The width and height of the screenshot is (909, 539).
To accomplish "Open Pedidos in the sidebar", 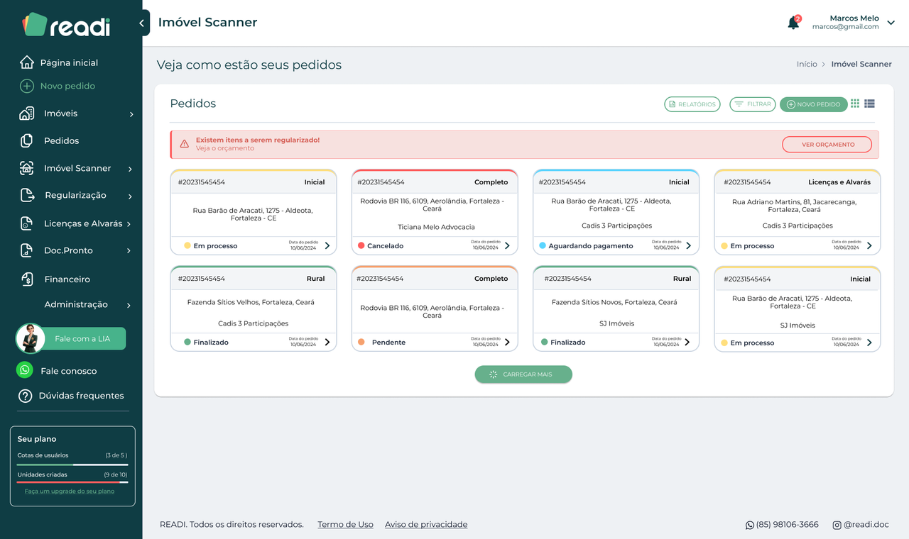I will (61, 140).
